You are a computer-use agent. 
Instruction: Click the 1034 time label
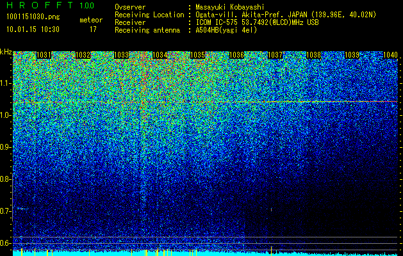[160, 55]
